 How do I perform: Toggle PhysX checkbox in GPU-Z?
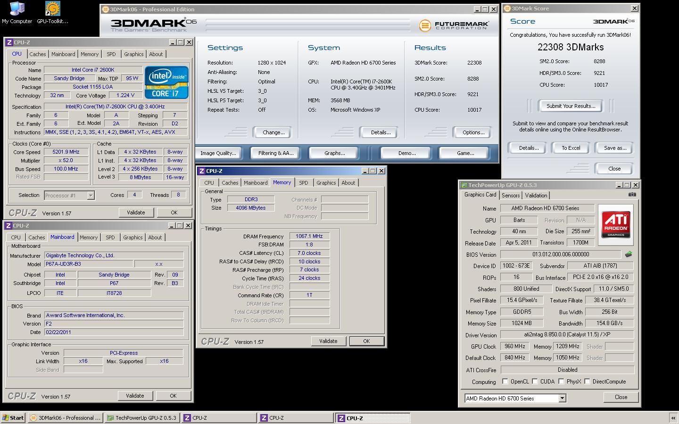click(x=561, y=382)
